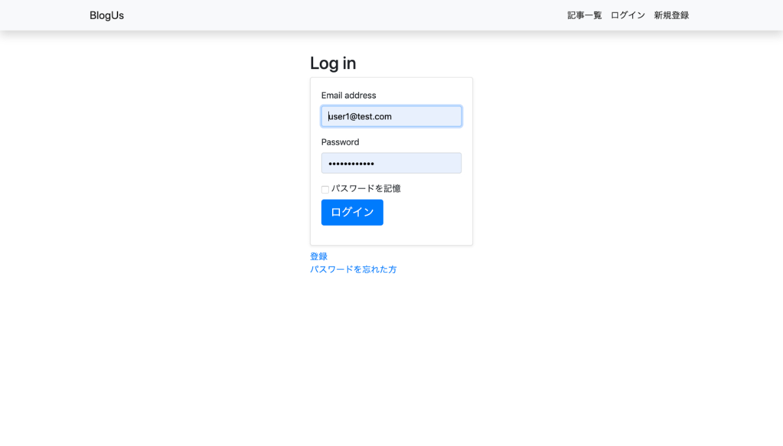Screen dimensions: 783x446
Task: Click the パスワードを記憶 label text
Action: click(365, 188)
